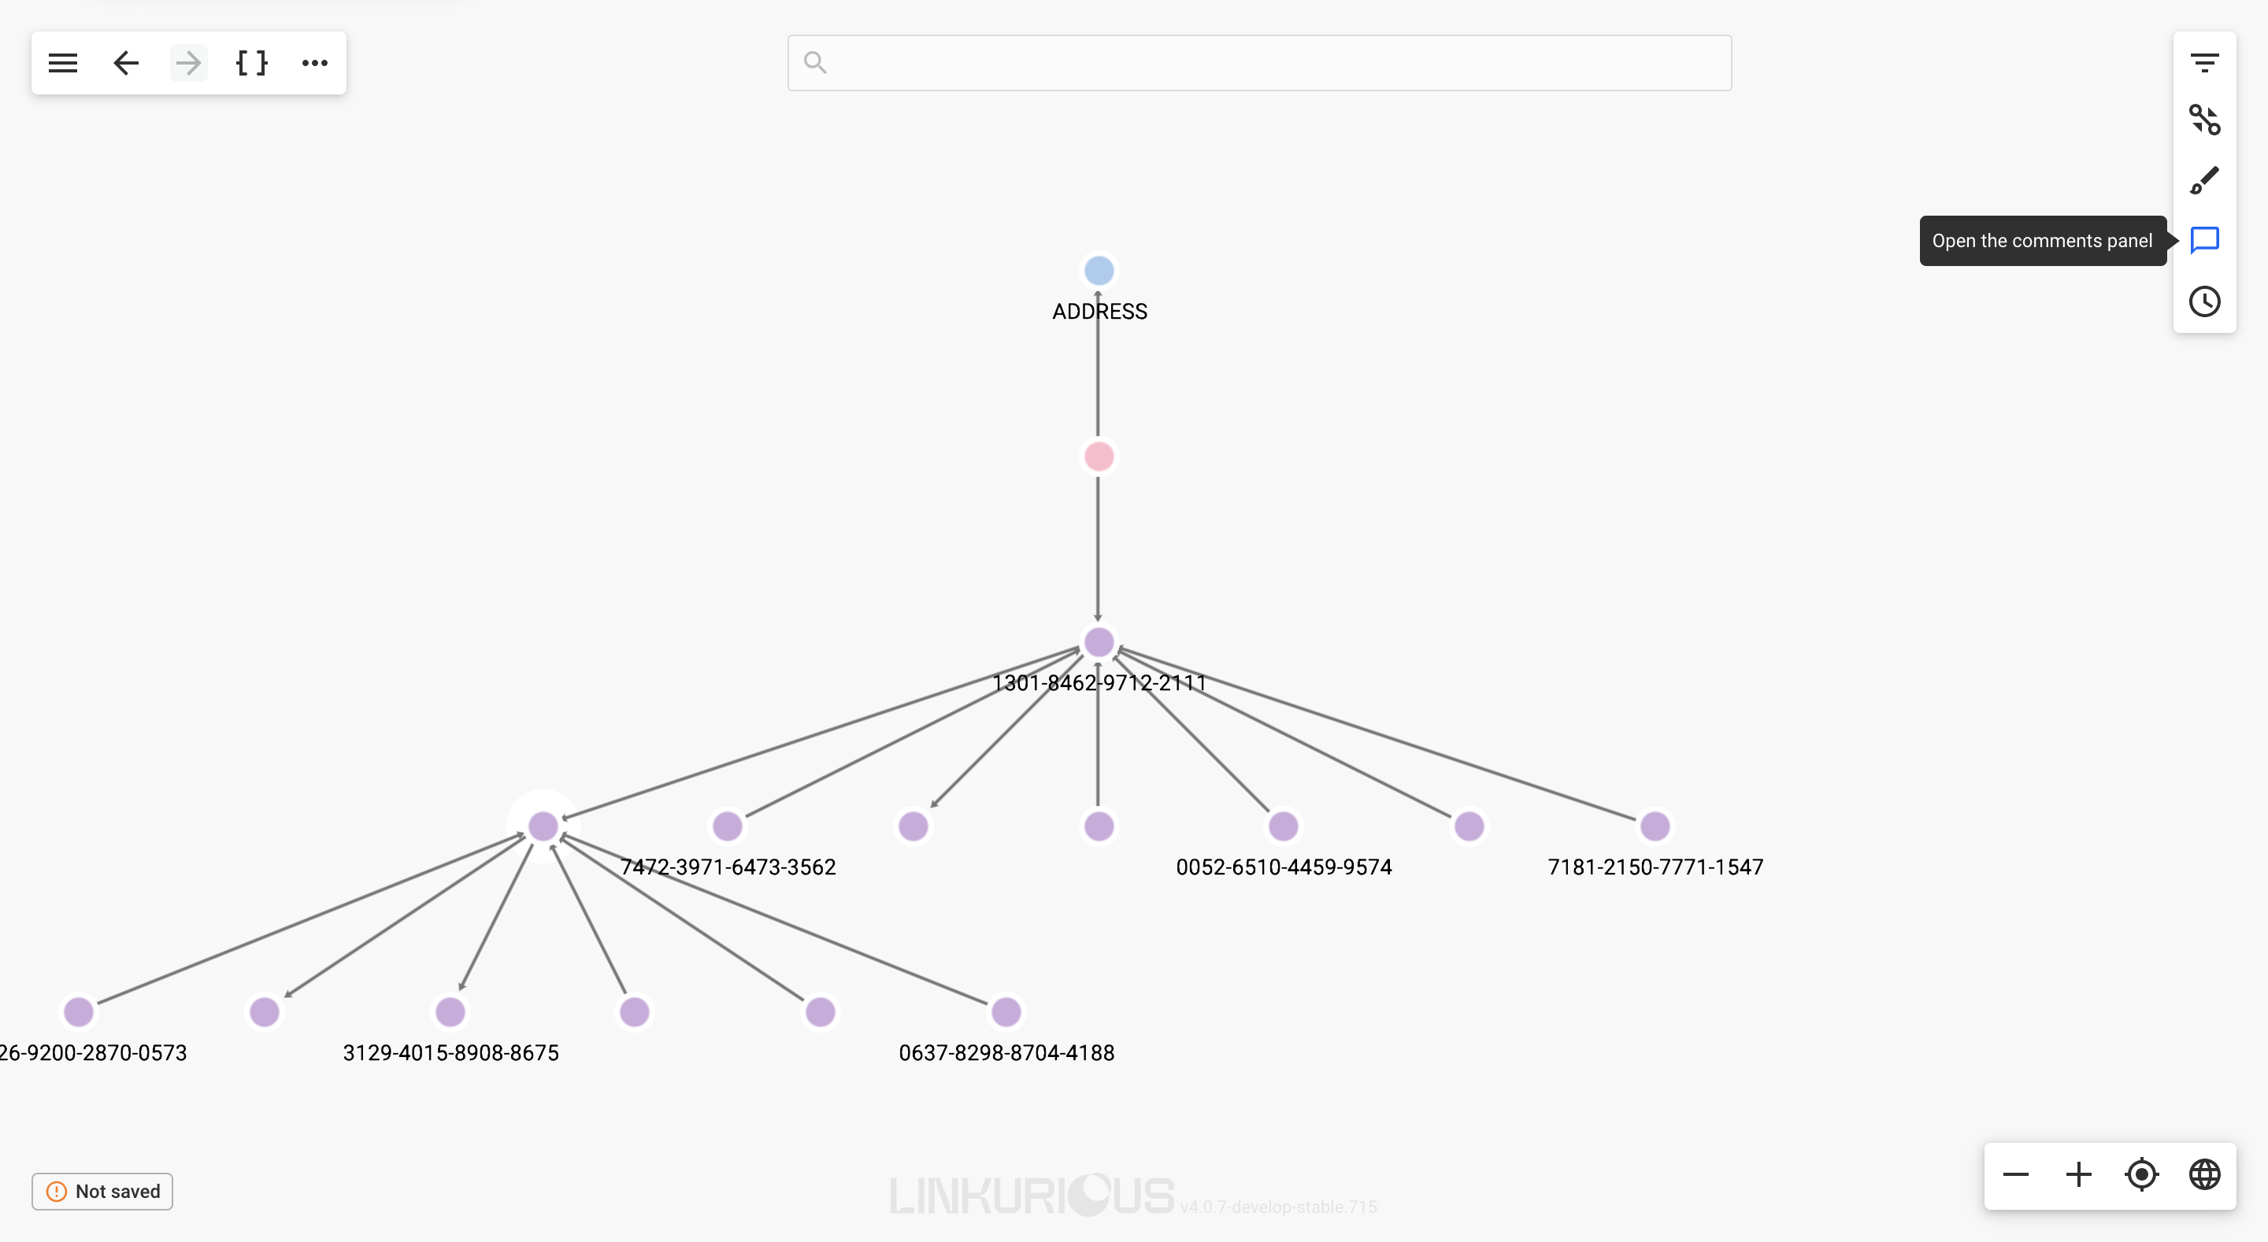Screen dimensions: 2268x1242
Task: Click the hamburger menu icon
Action: point(61,63)
